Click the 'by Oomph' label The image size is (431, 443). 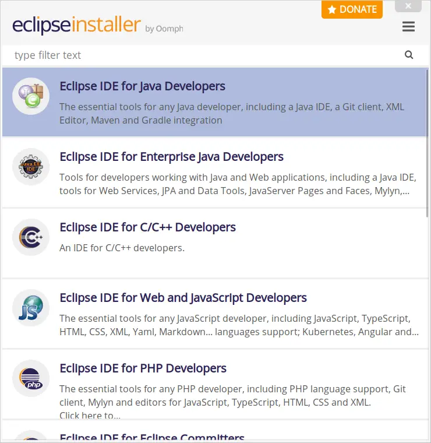164,29
